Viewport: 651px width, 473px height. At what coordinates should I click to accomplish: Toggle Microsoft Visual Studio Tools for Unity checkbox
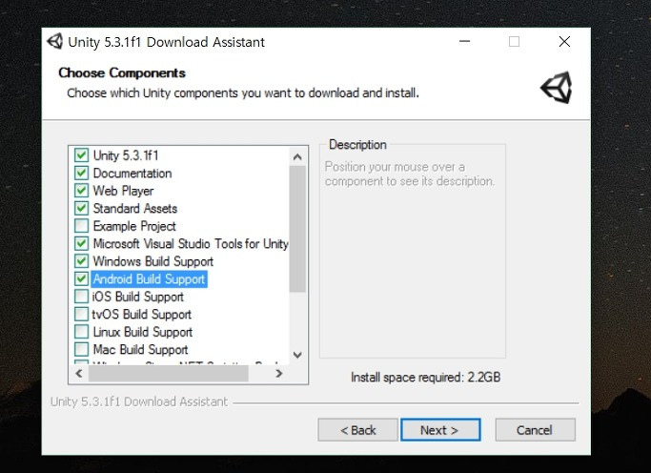pos(81,243)
